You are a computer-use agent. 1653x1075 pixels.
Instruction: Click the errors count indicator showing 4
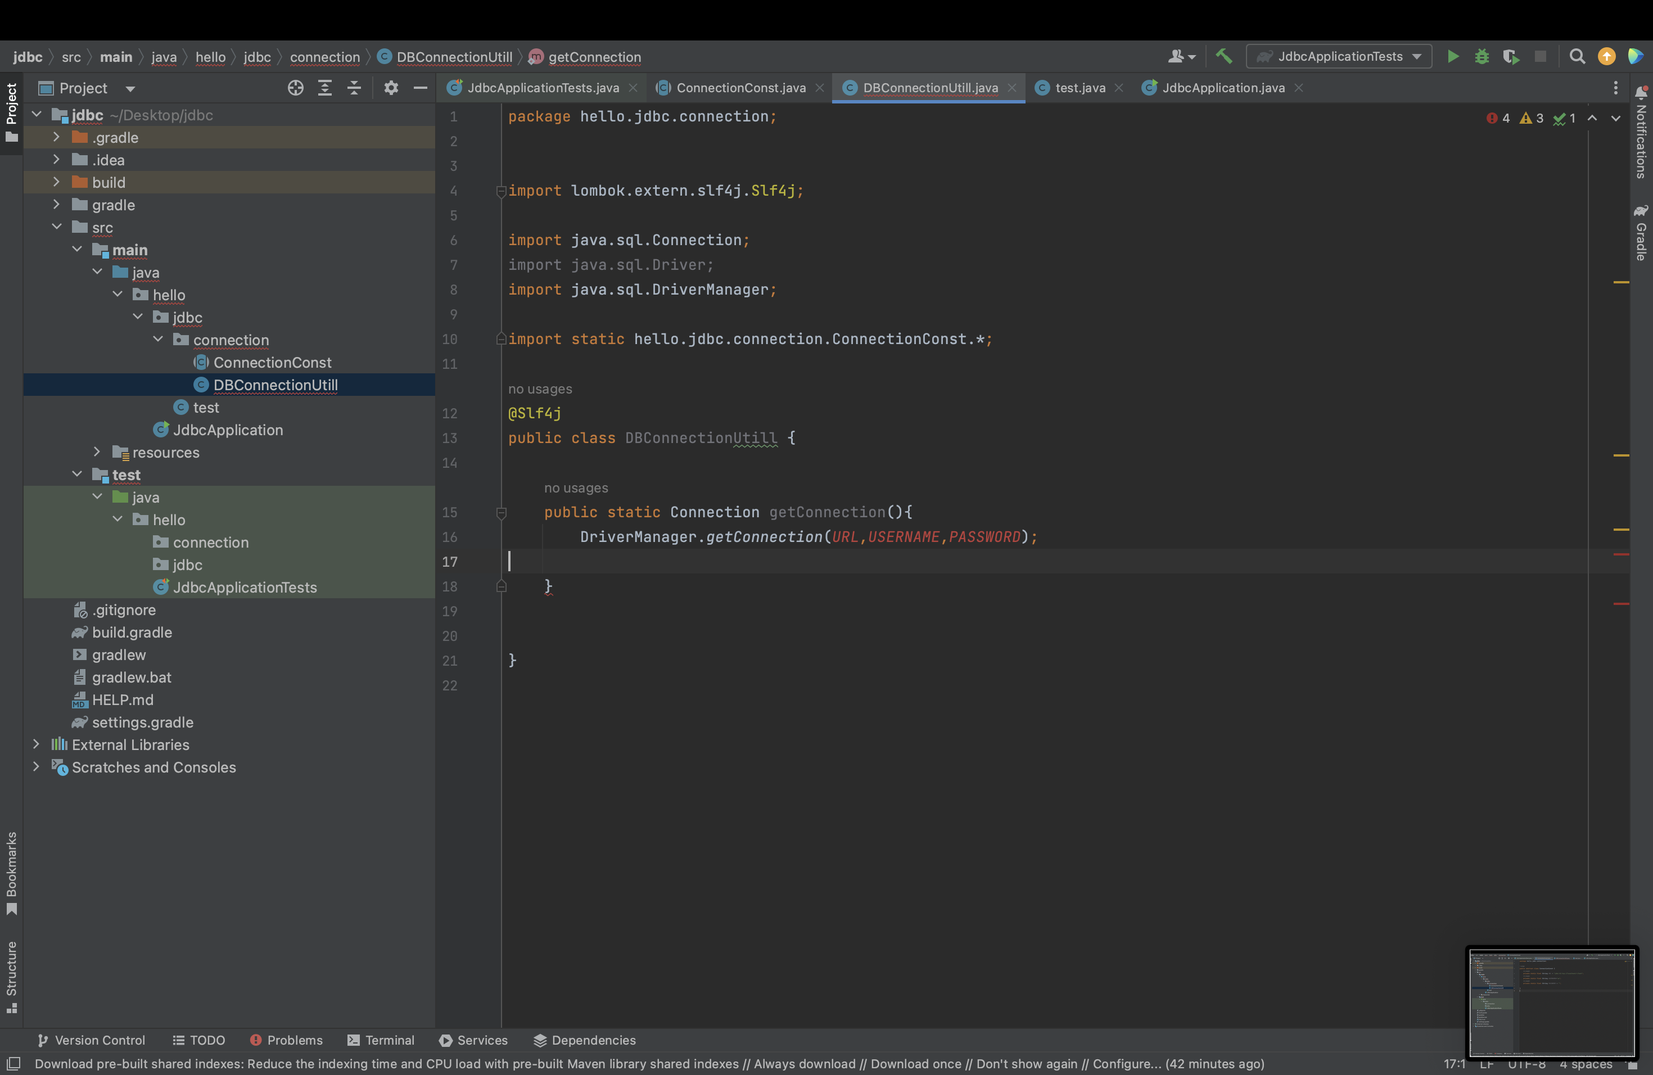point(1499,118)
